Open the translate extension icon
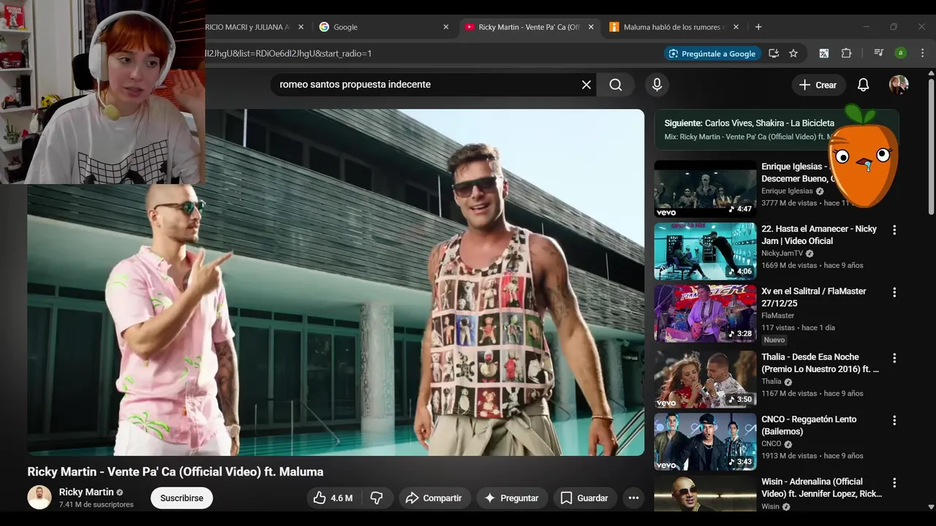This screenshot has width=936, height=526. point(824,53)
